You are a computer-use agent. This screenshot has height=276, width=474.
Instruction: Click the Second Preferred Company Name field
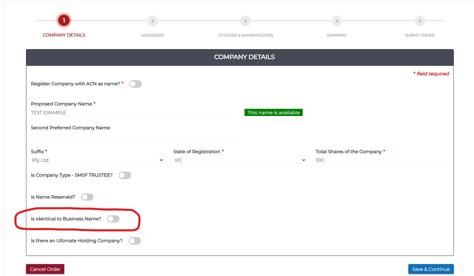133,135
